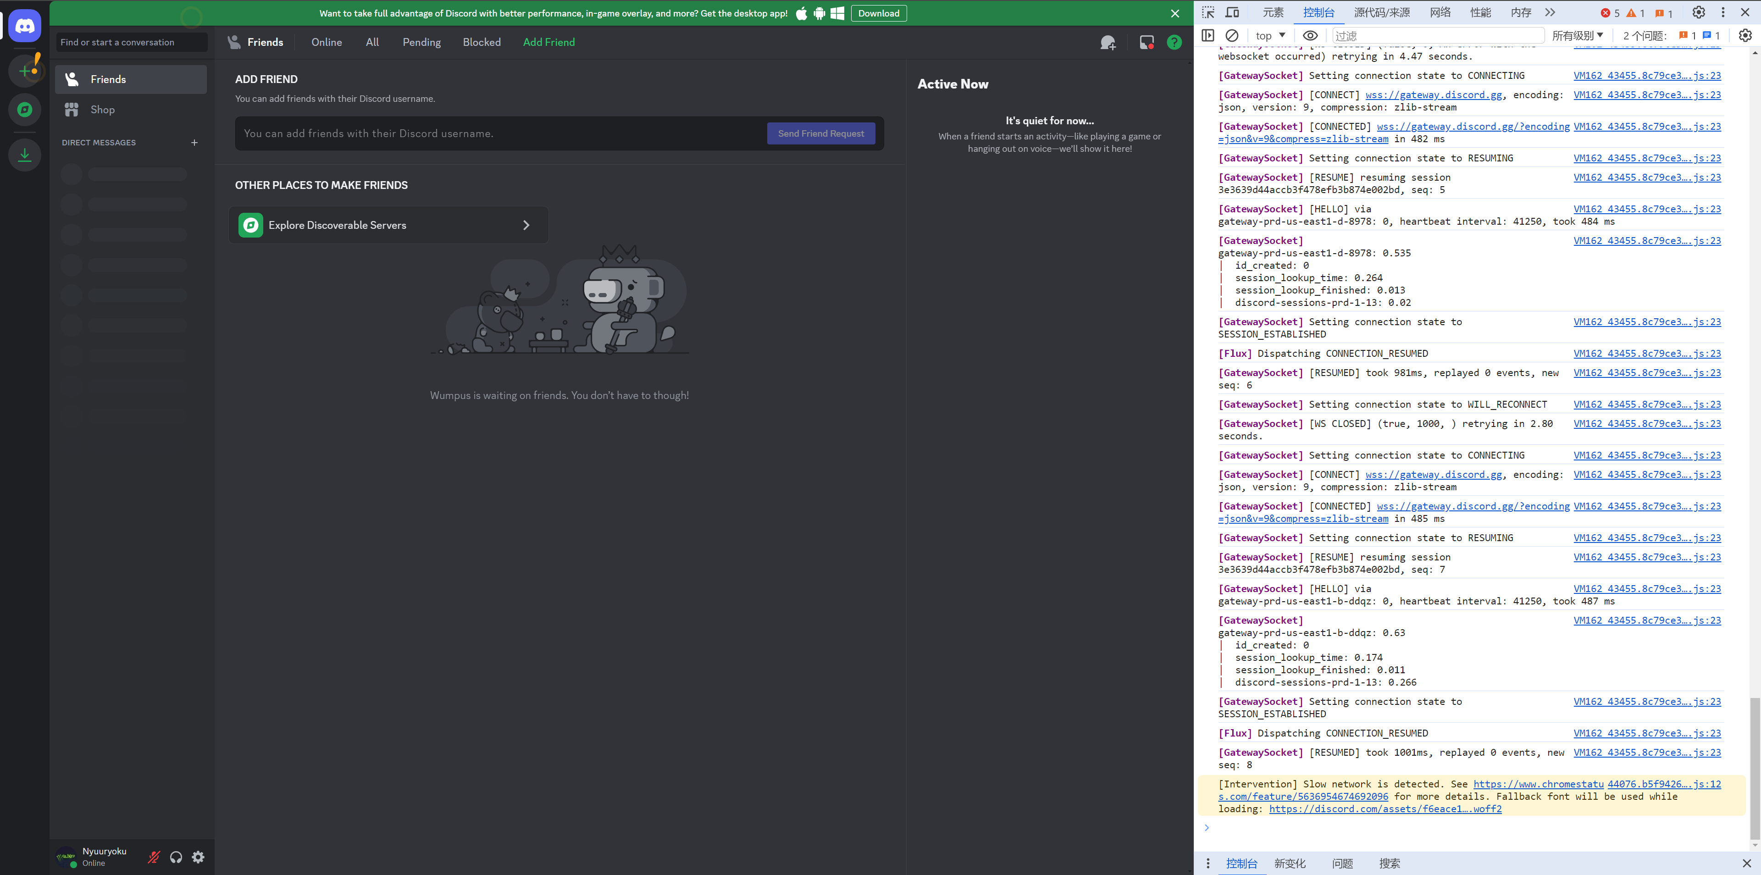
Task: Switch to the Online friends tab
Action: click(x=327, y=42)
